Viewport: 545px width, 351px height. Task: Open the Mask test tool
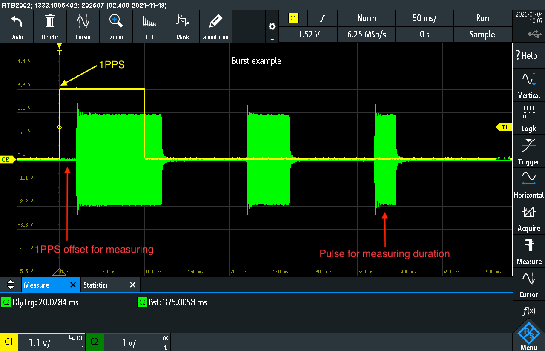click(x=183, y=22)
